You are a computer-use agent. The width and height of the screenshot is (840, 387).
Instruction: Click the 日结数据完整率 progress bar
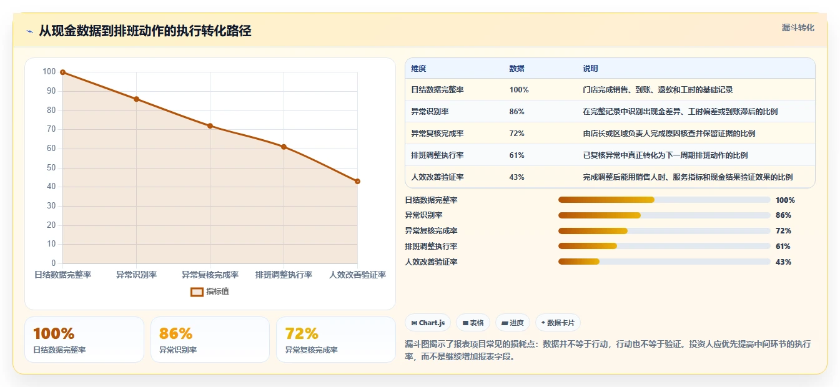tap(664, 200)
